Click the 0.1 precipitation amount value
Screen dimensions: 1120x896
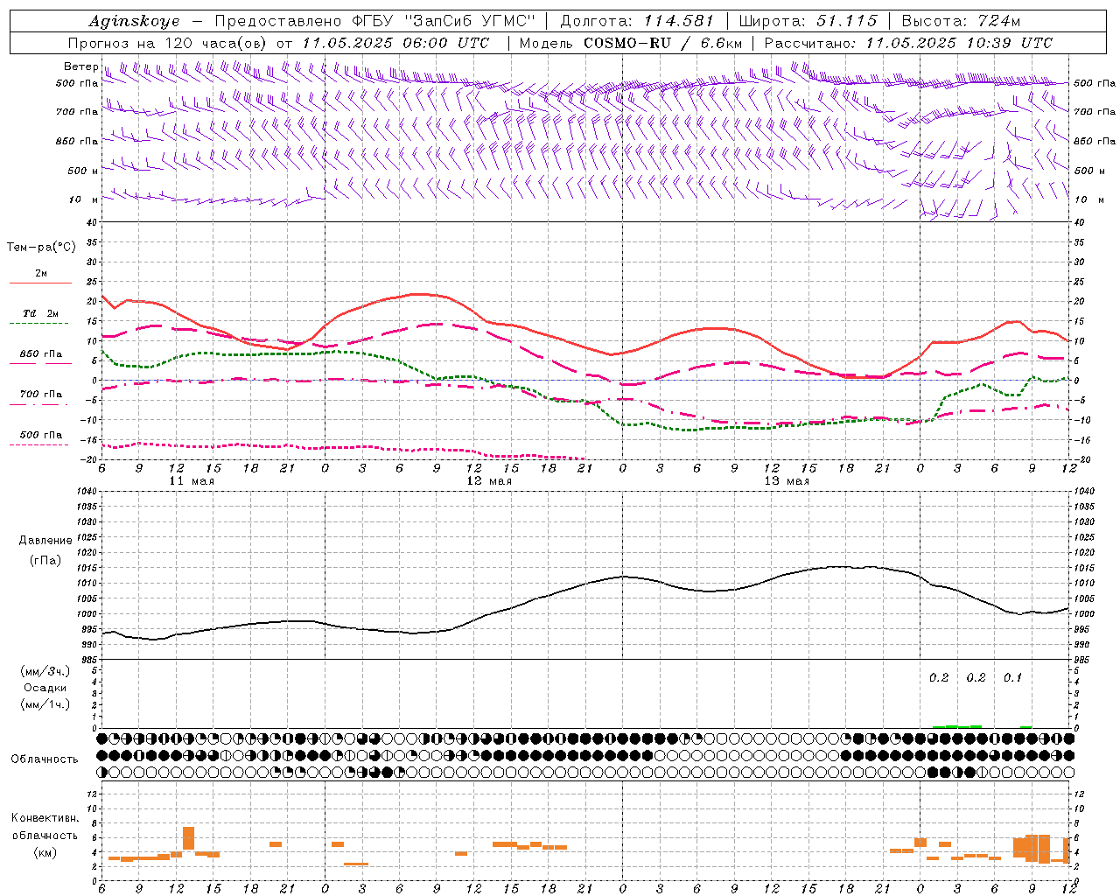pos(1012,678)
